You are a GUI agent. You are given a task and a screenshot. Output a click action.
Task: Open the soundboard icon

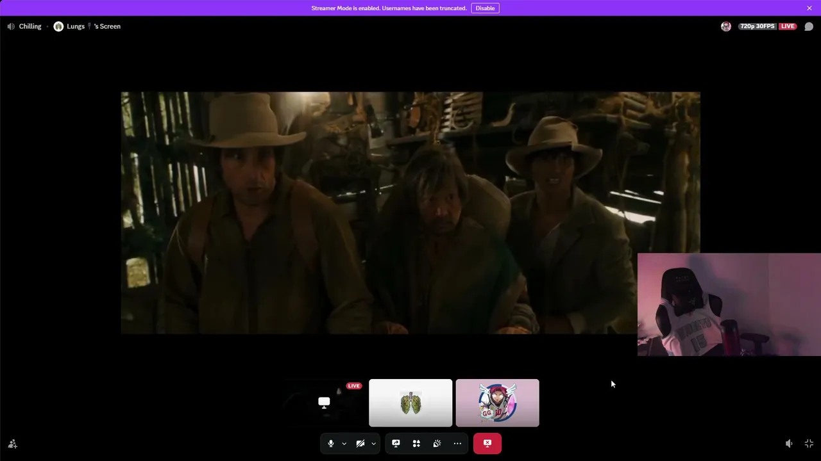pyautogui.click(x=437, y=443)
